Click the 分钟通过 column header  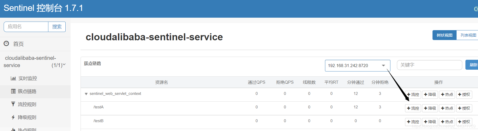click(356, 82)
